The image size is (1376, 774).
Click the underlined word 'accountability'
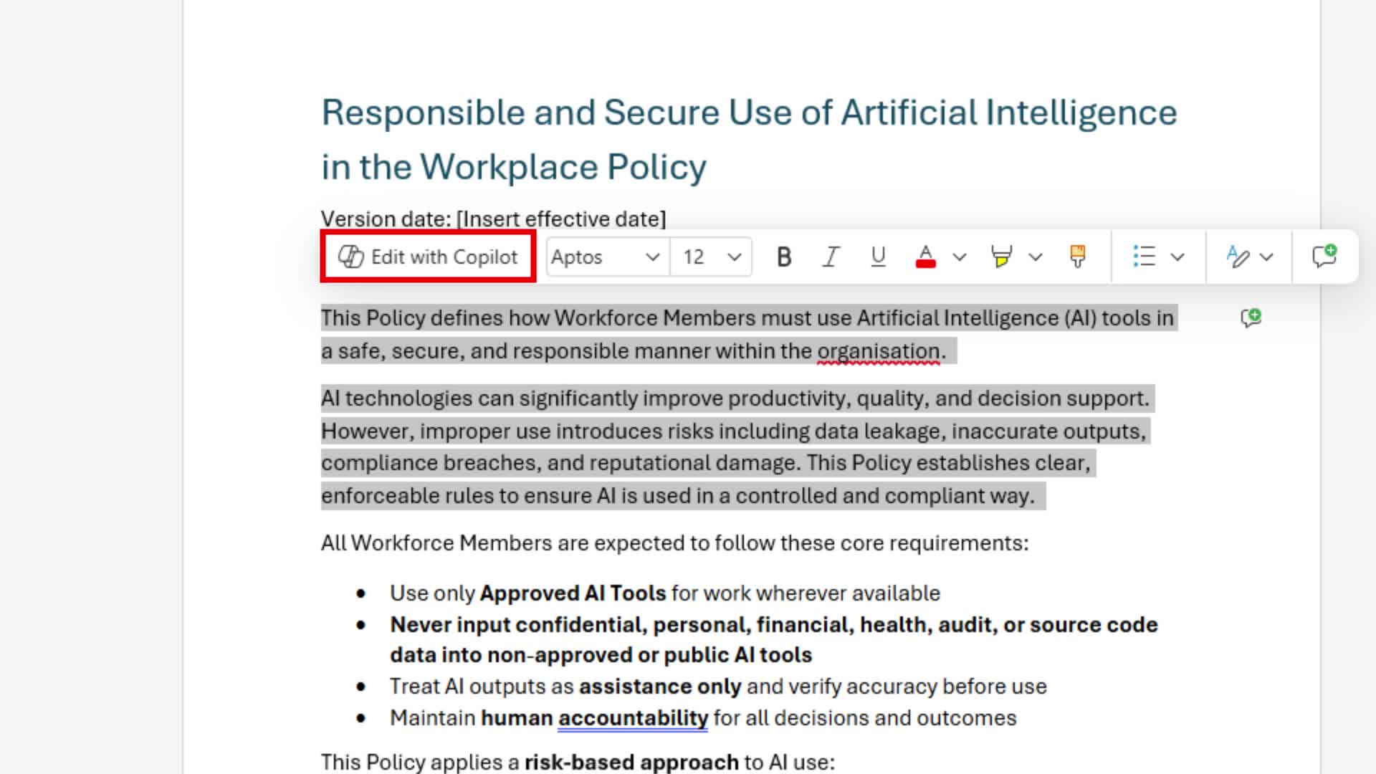click(633, 718)
